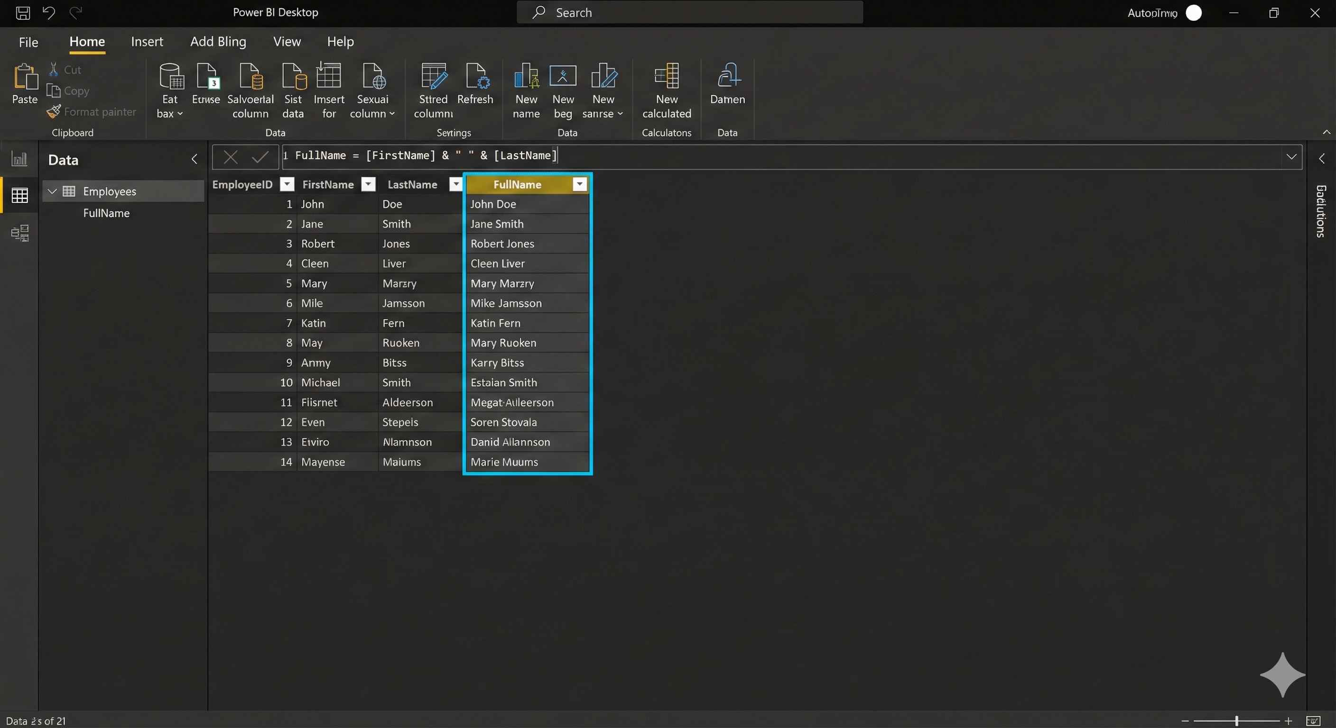The height and width of the screenshot is (728, 1336).
Task: Click the Paste clipboard icon
Action: [x=24, y=83]
